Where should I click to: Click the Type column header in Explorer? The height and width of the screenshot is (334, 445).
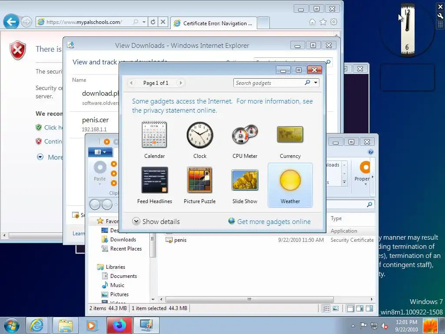coord(336,218)
